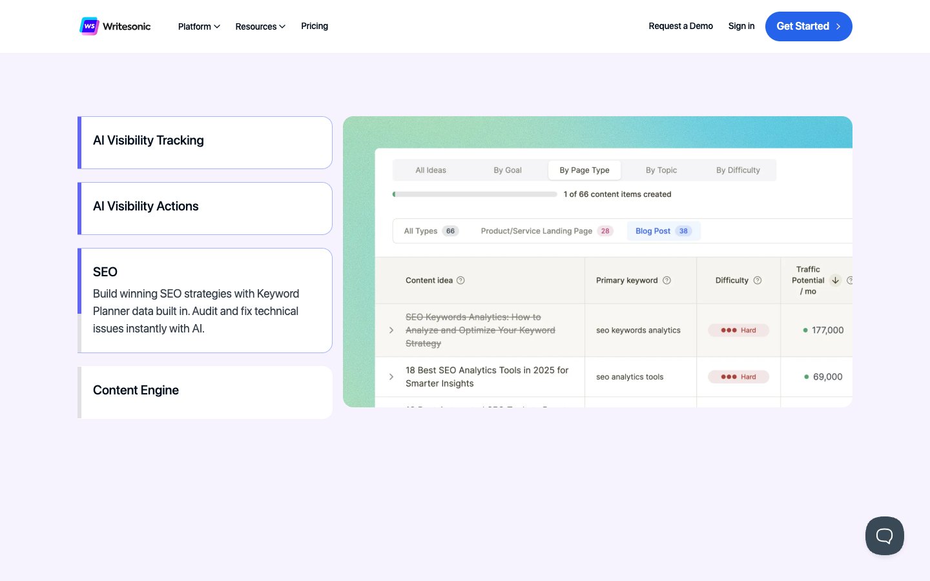This screenshot has width=930, height=581.
Task: Click the Request a Demo link
Action: pos(681,26)
